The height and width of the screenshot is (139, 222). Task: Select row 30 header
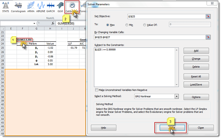click(2, 68)
